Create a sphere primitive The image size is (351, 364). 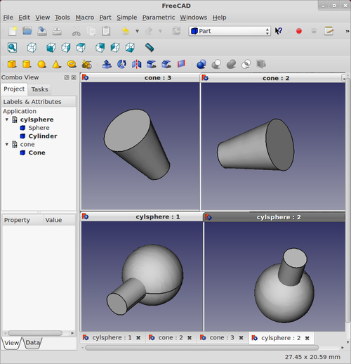coord(41,64)
